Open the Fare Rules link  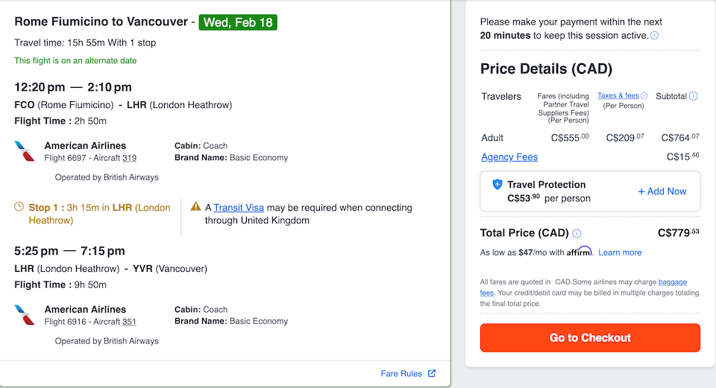401,374
